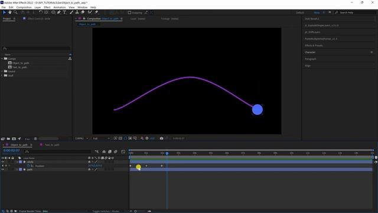Open the composition mini-flowchart icon in timeline

click(x=97, y=151)
